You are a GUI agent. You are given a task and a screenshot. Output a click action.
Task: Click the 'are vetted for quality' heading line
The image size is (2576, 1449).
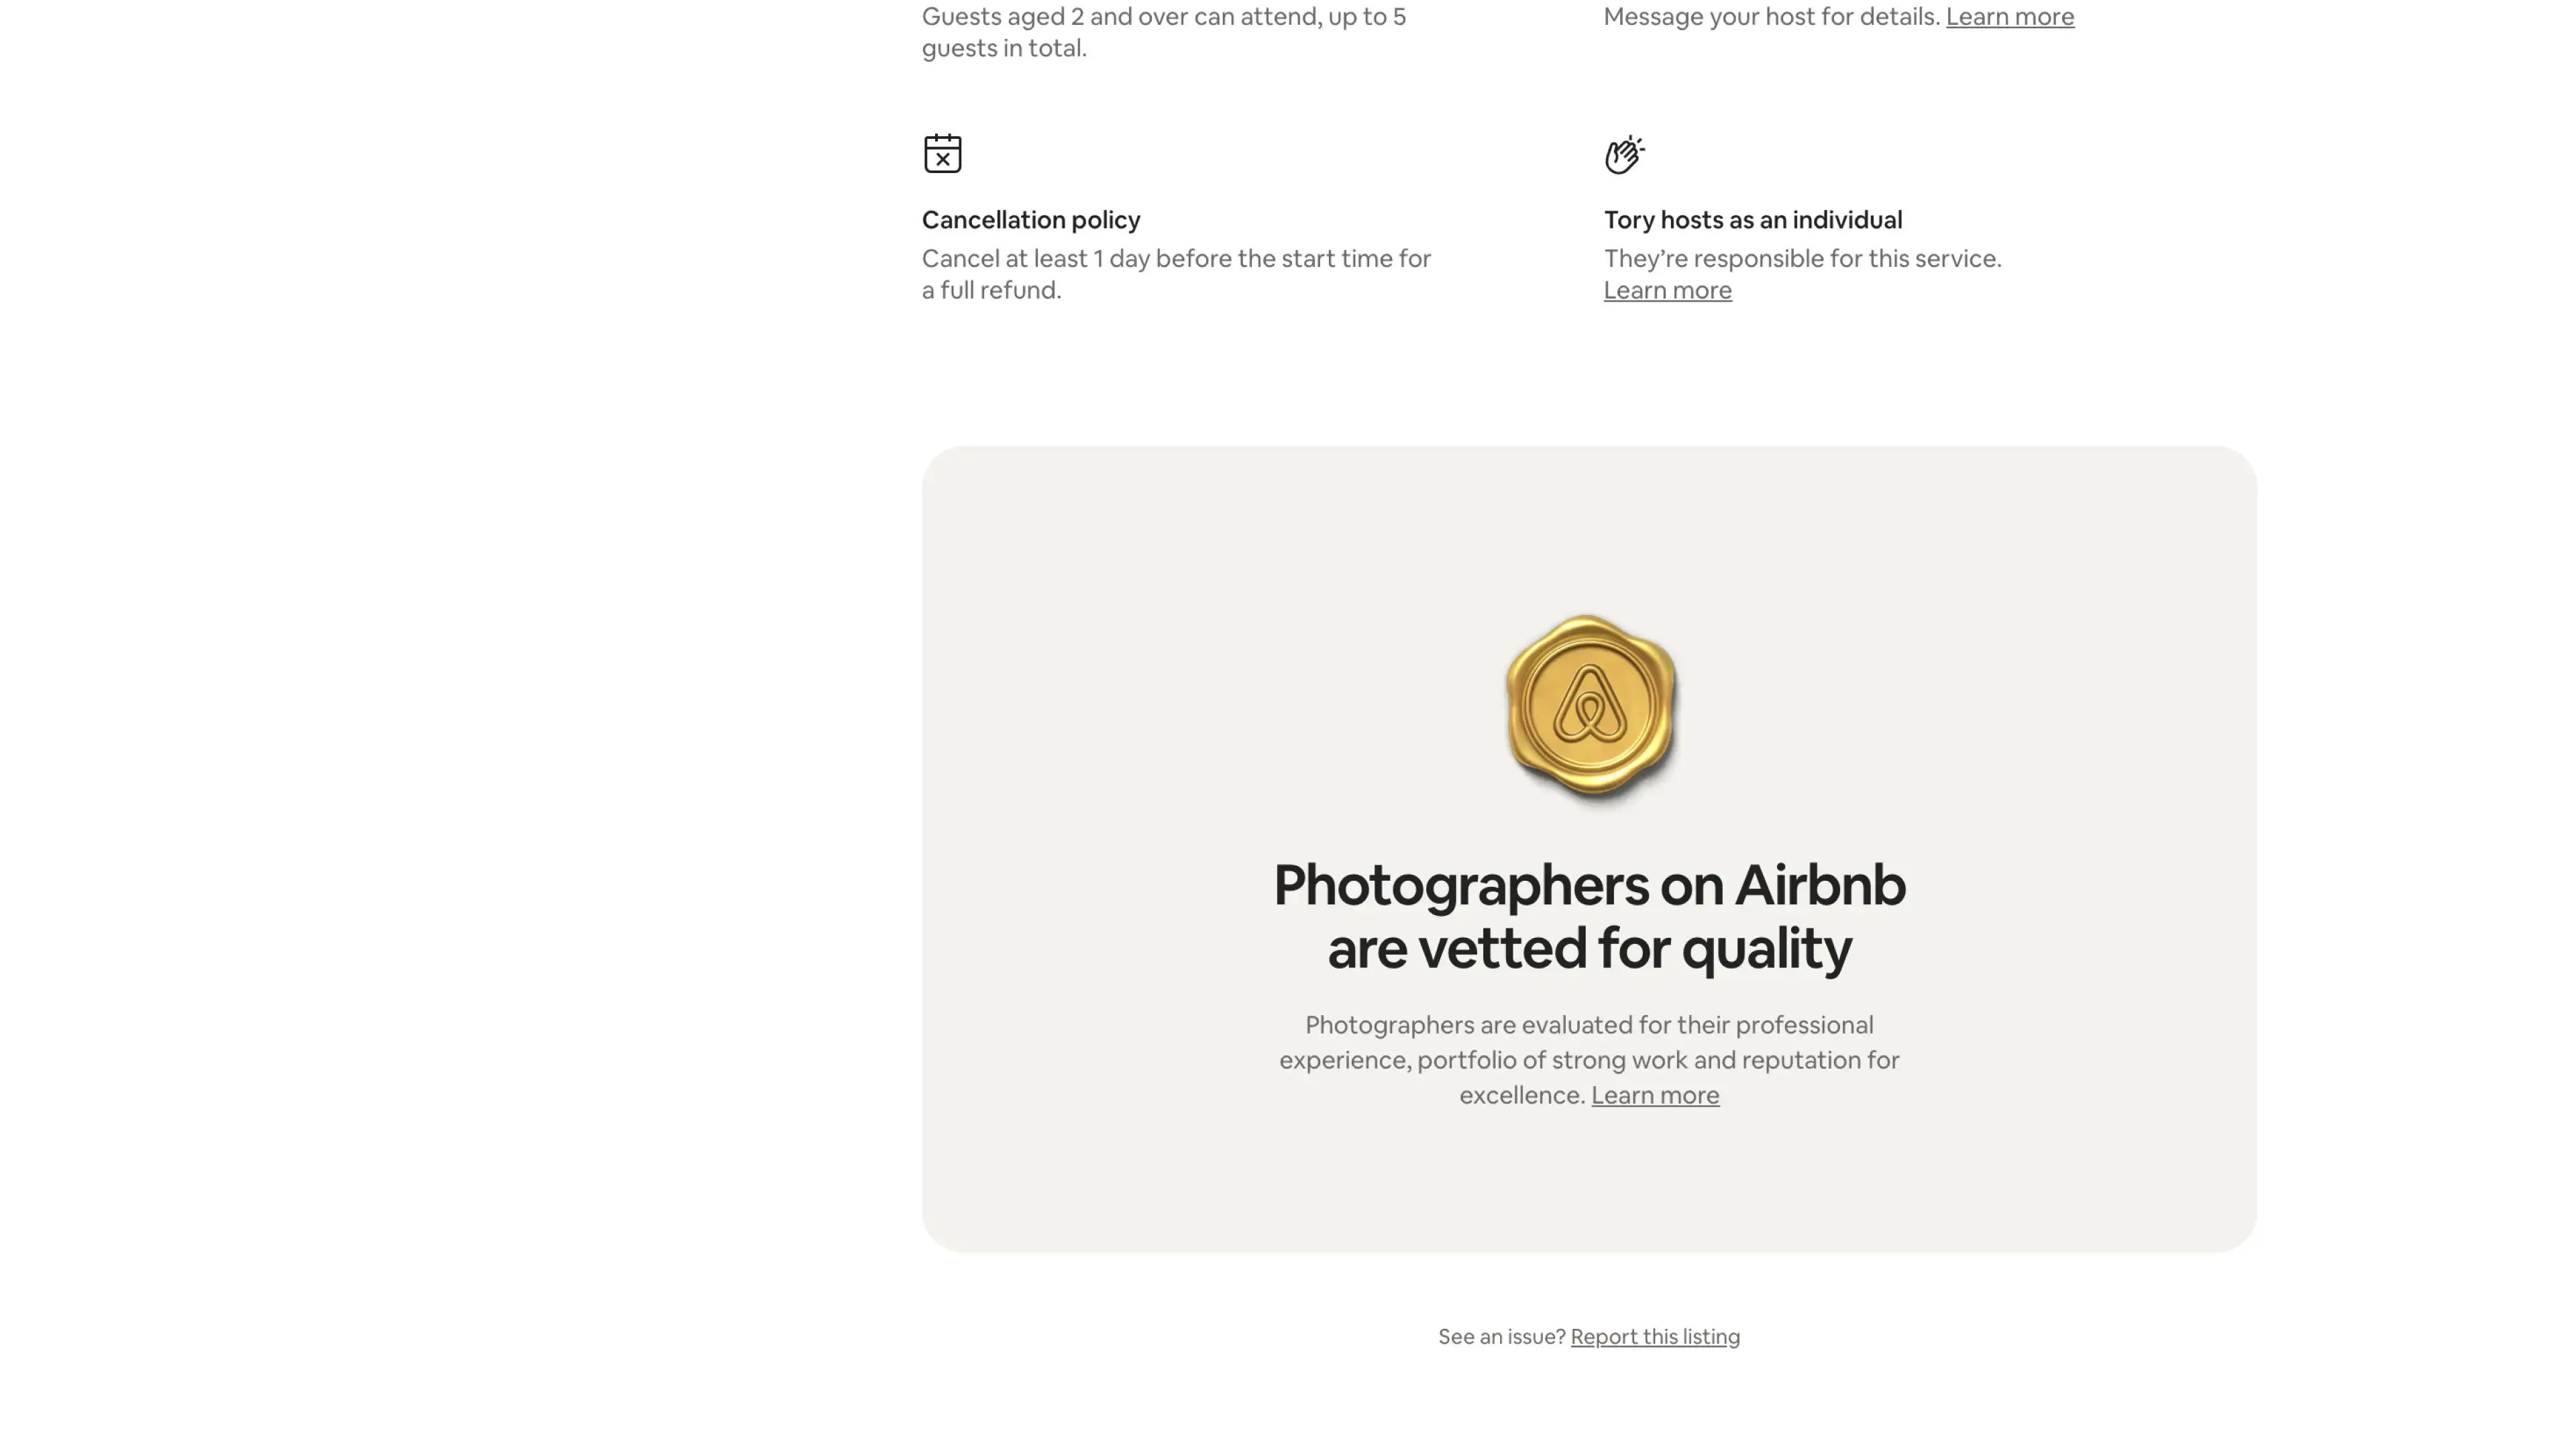click(1588, 948)
